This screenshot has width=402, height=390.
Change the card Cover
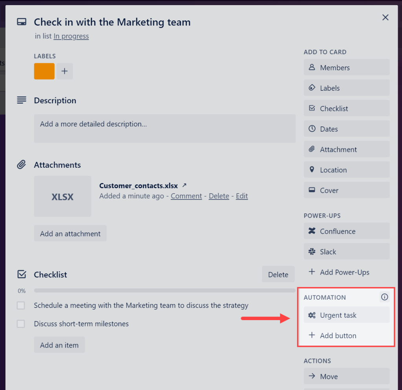point(347,190)
